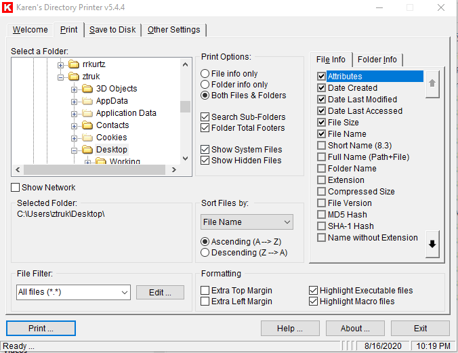Image resolution: width=458 pixels, height=353 pixels.
Task: Select the Print tab
Action: [x=69, y=30]
